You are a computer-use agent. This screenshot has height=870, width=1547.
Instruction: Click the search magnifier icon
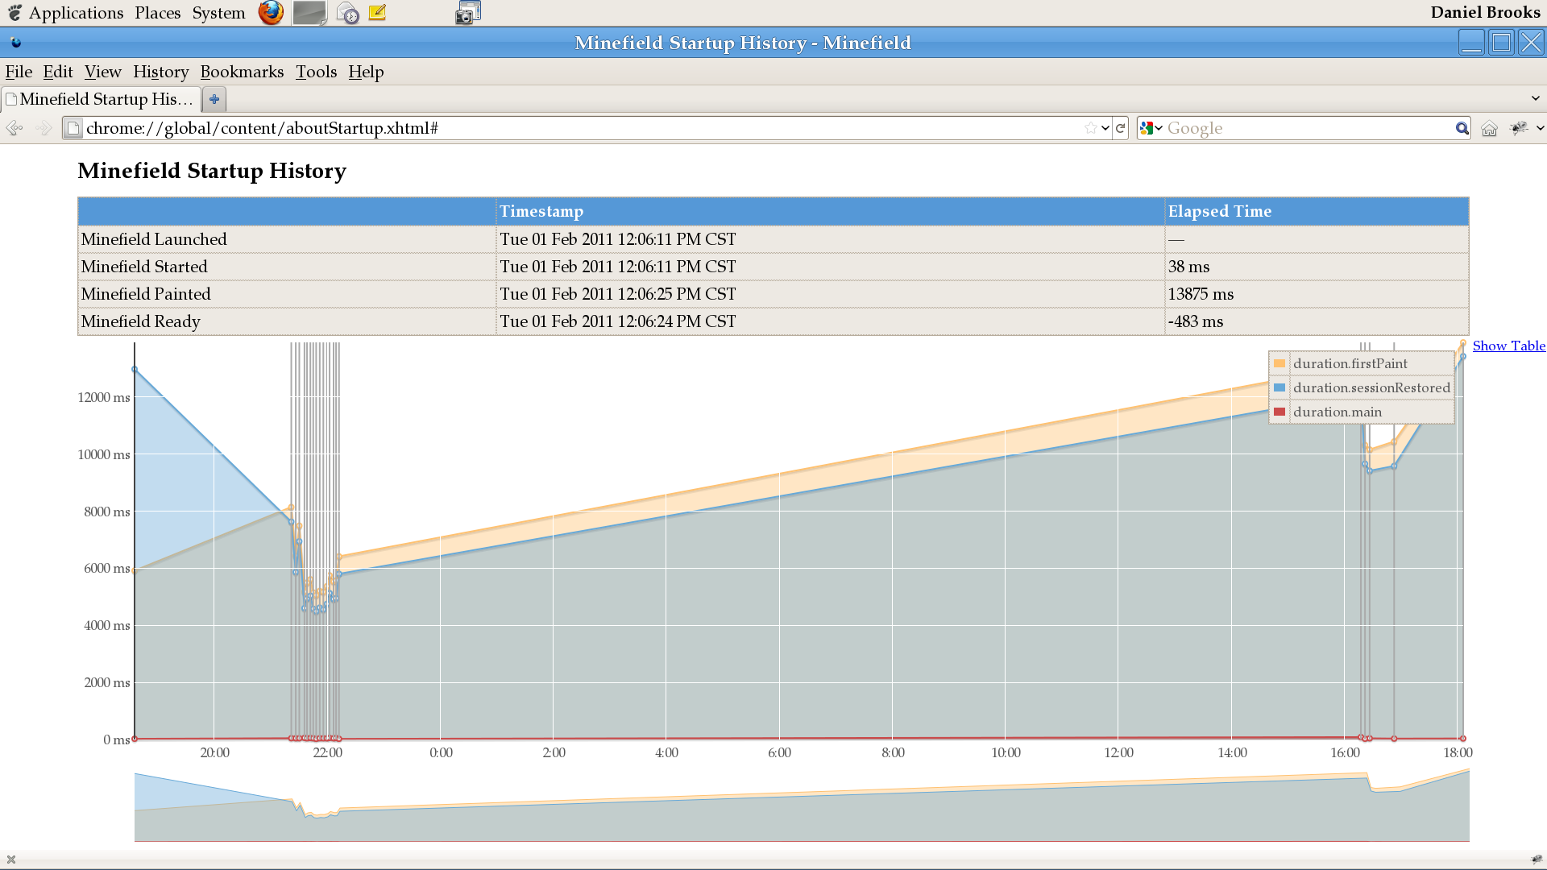point(1462,128)
